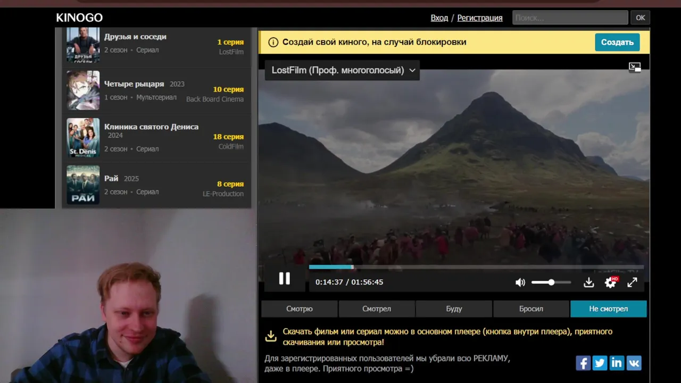
Task: Open the Рай poster thumbnail
Action: coord(83,185)
